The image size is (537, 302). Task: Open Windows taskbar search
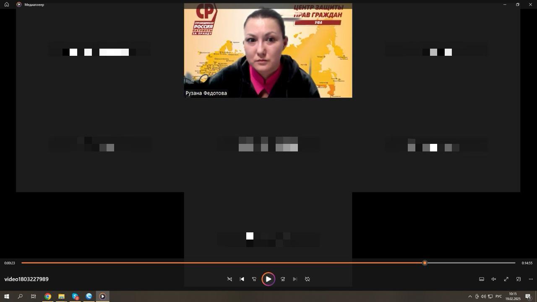(20, 297)
